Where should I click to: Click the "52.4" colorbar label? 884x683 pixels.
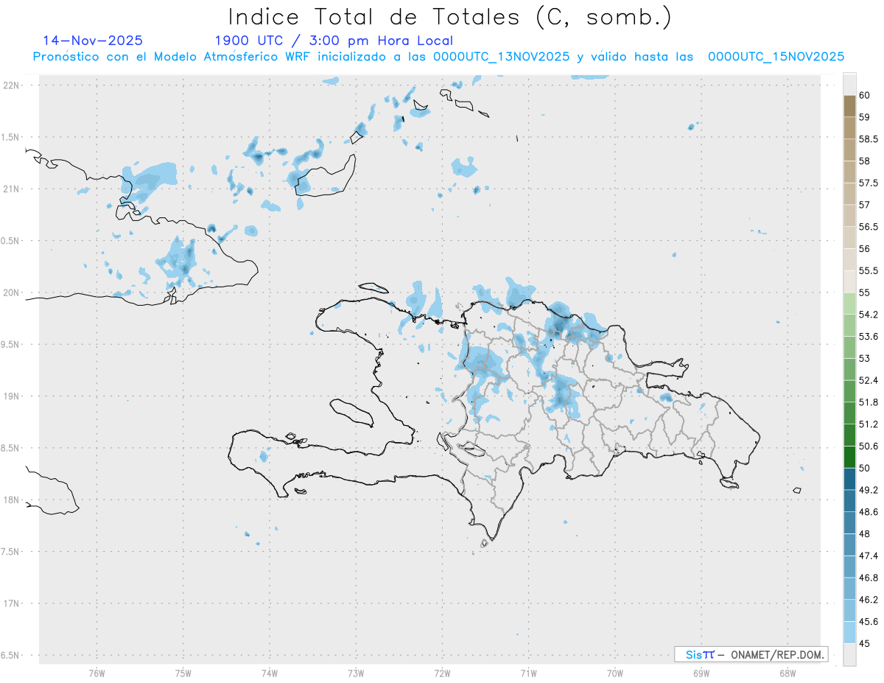pyautogui.click(x=869, y=380)
